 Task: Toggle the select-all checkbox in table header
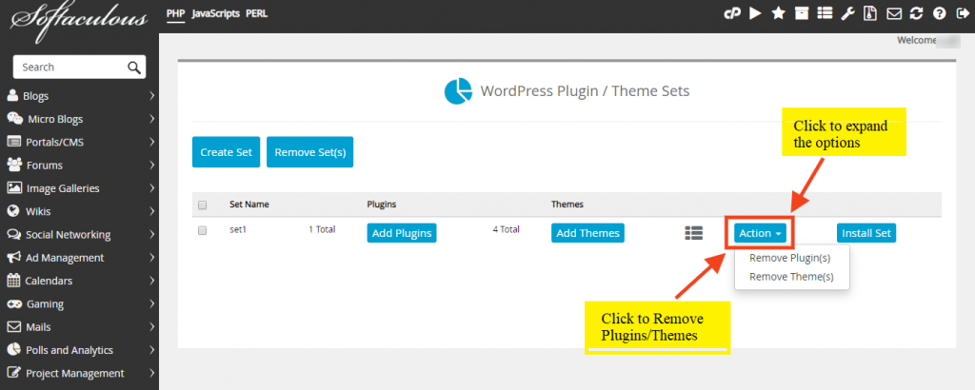[202, 205]
